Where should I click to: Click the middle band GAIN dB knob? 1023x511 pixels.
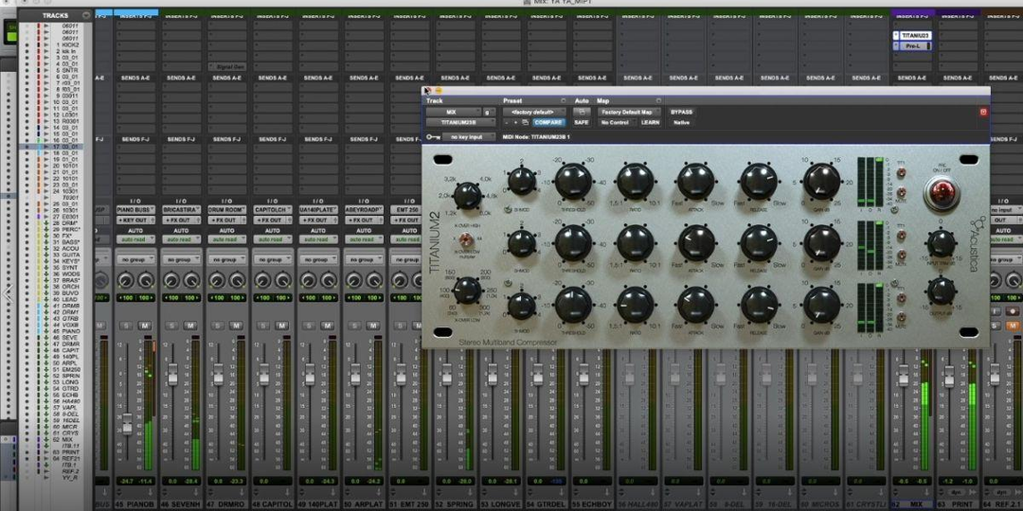pyautogui.click(x=821, y=242)
